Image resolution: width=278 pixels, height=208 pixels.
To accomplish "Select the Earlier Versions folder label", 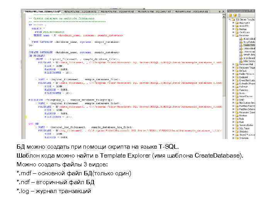I will pyautogui.click(x=247, y=74).
